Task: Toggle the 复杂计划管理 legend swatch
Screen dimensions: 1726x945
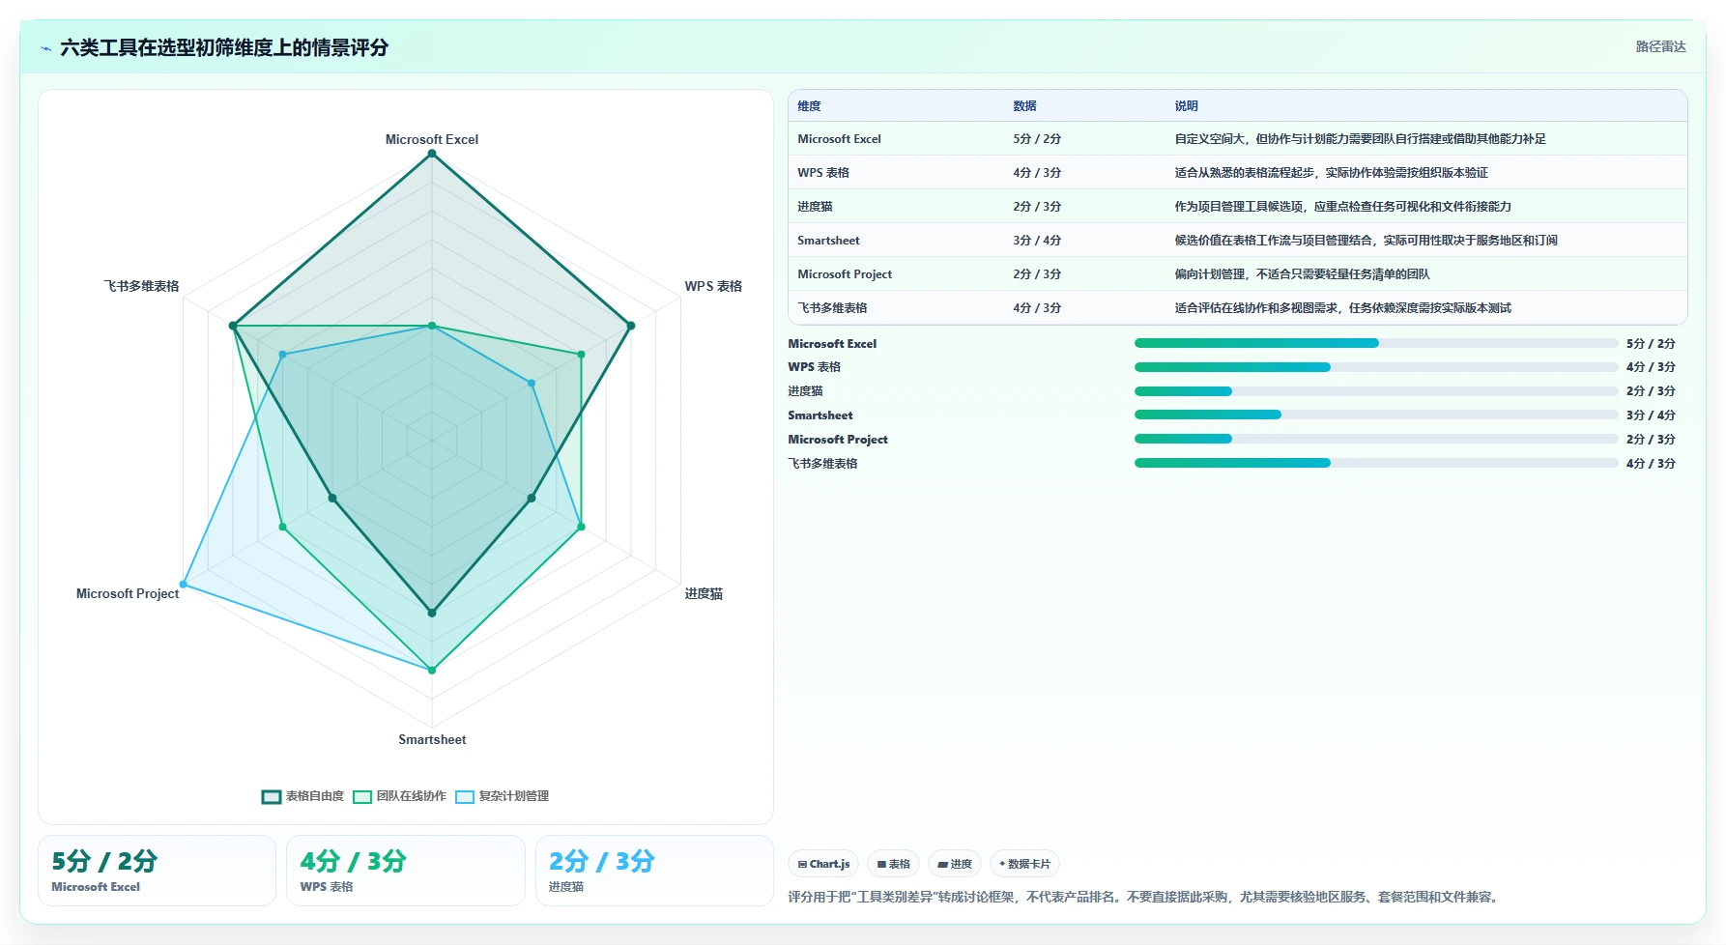Action: pos(465,797)
